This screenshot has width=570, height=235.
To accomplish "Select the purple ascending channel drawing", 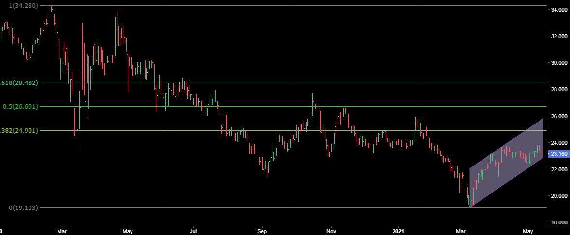I will [x=506, y=163].
